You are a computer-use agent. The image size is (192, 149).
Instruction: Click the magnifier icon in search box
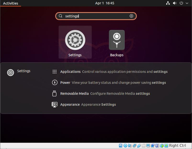[60, 16]
